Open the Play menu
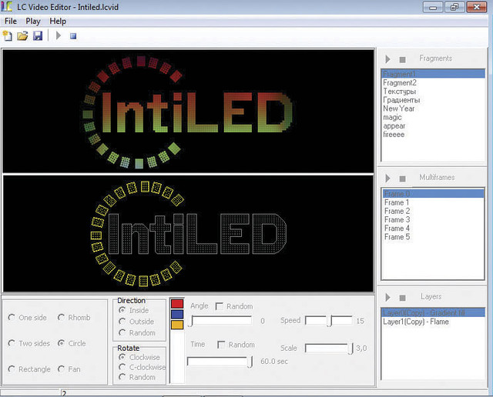The image size is (493, 397). pyautogui.click(x=33, y=21)
